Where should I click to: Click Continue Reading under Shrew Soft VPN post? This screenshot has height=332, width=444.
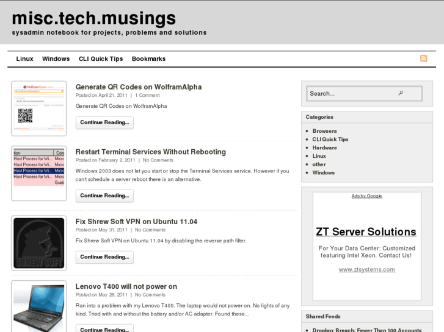[x=104, y=257]
